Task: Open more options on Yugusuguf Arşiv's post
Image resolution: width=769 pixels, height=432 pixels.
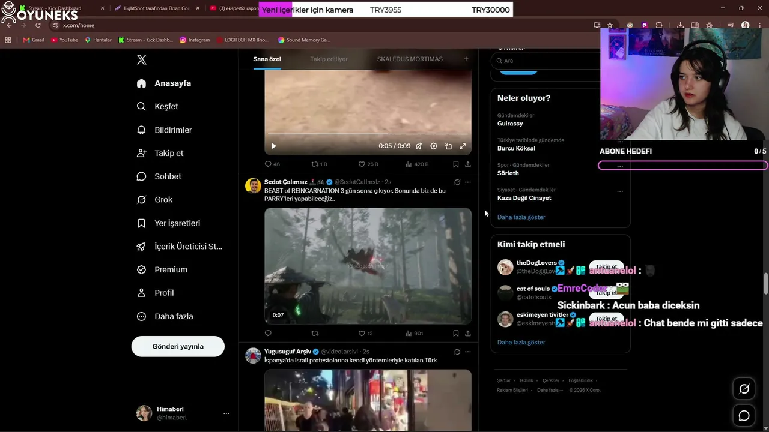Action: click(x=468, y=352)
